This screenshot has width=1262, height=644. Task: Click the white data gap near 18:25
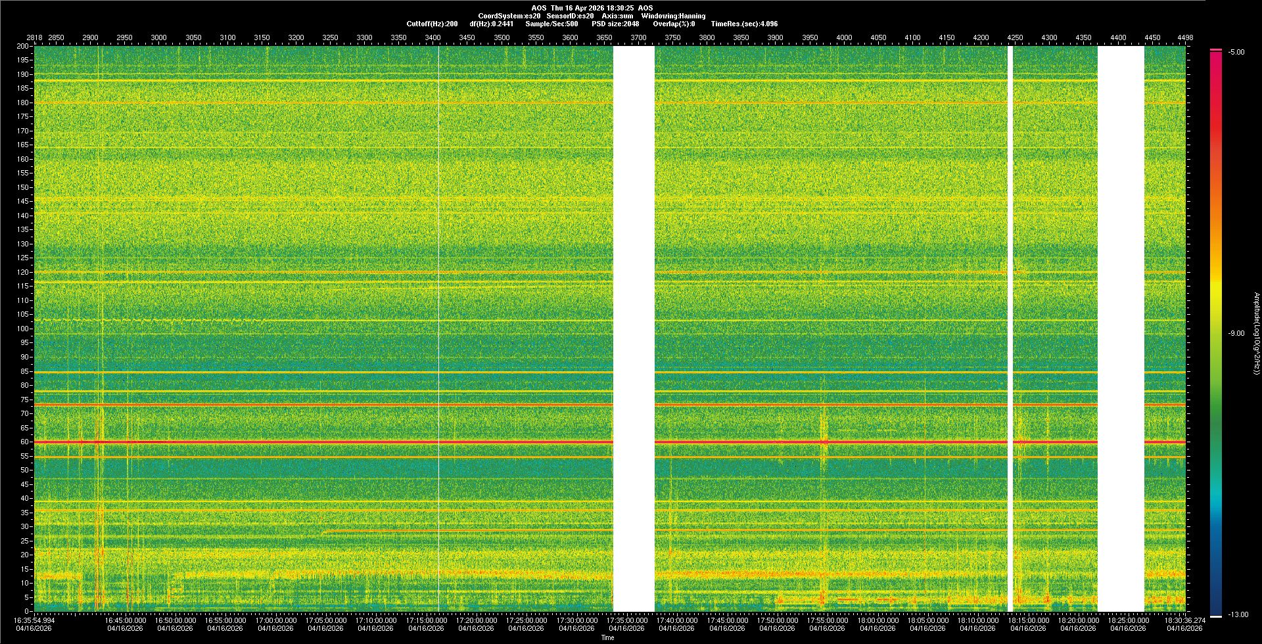point(1121,329)
